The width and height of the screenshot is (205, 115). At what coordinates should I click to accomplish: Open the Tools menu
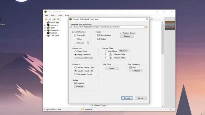click(60, 16)
